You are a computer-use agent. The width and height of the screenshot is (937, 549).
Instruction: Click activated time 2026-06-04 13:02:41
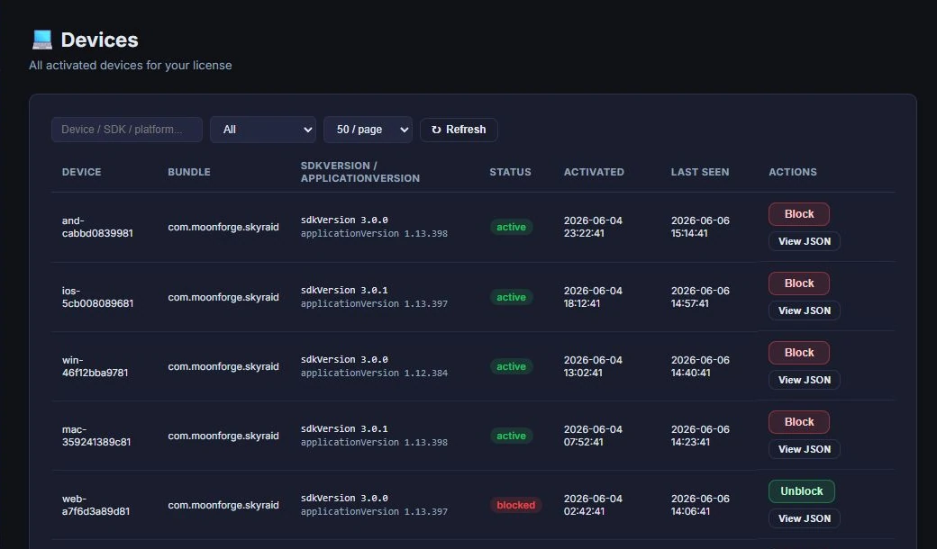coord(593,366)
